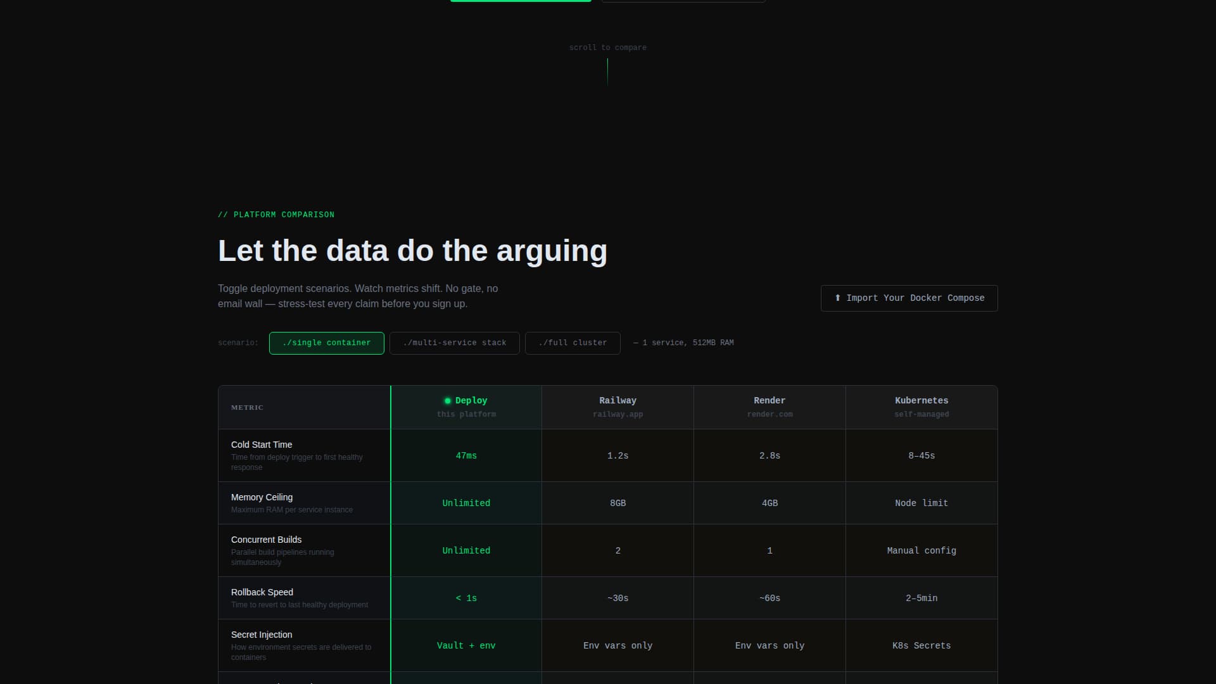Select the 2–5min rollback cell

(921, 598)
